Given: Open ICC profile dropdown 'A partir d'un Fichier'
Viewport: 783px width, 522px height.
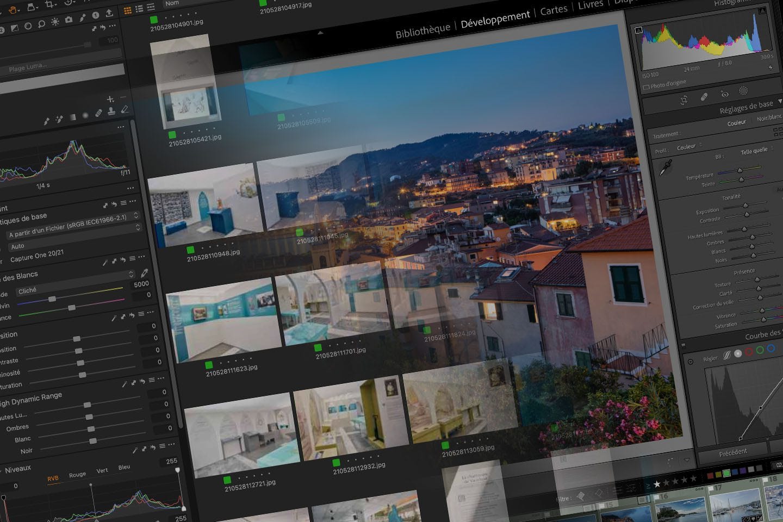Looking at the screenshot, I should pos(73,226).
